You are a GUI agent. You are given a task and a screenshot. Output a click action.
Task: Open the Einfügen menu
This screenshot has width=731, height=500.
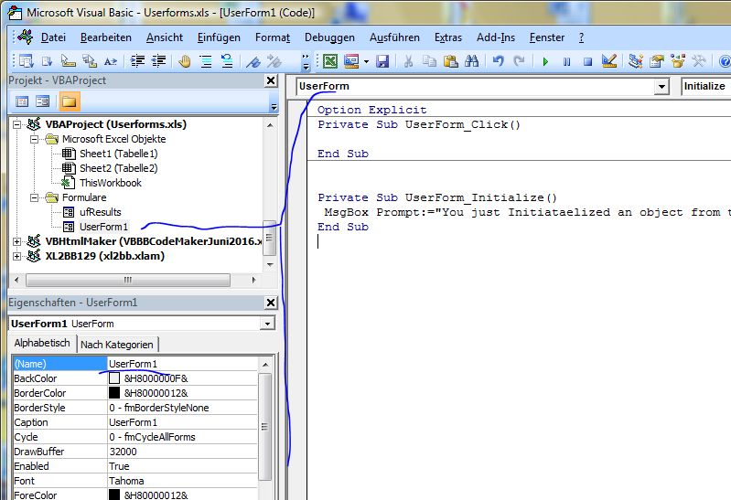pos(219,37)
